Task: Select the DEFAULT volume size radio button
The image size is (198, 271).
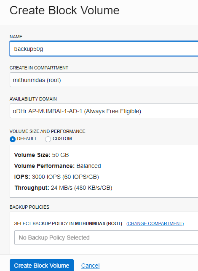Action: click(13, 139)
